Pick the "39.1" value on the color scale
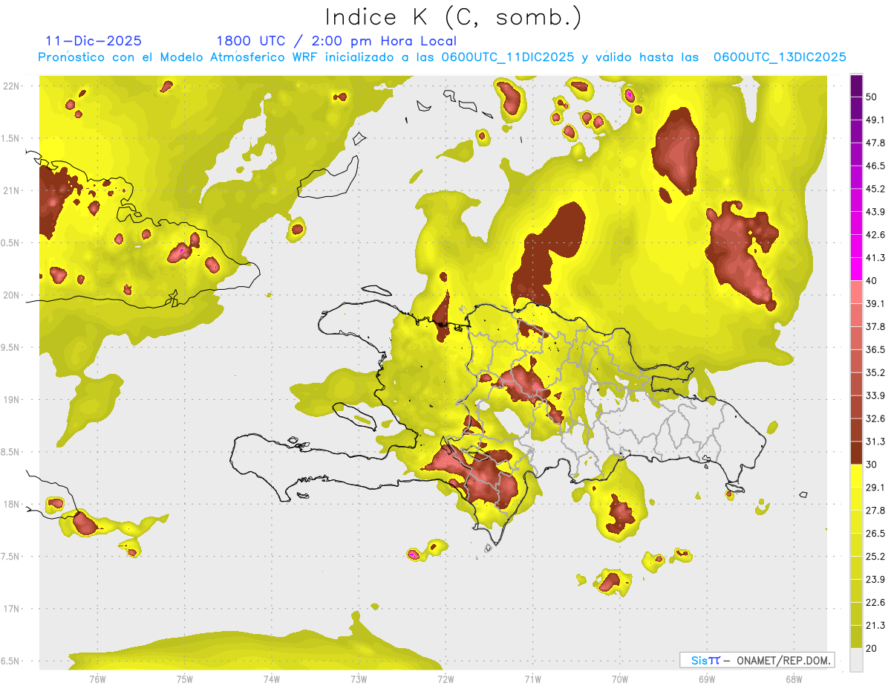This screenshot has height=689, width=891. point(875,304)
